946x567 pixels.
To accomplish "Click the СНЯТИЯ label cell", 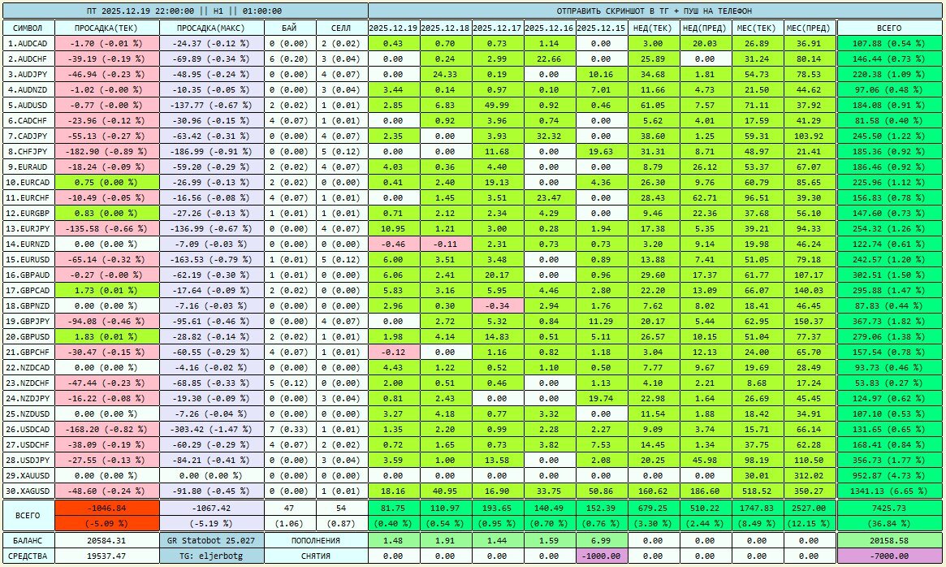I will tap(316, 556).
